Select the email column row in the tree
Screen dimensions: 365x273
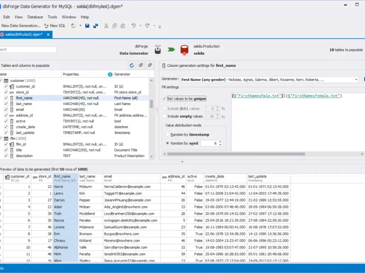(20, 110)
